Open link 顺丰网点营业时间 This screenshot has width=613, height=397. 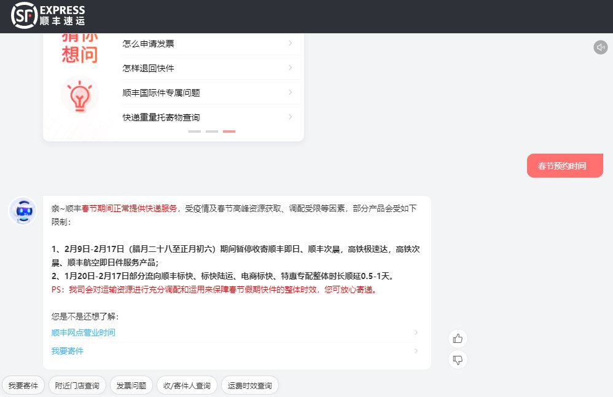click(x=84, y=332)
